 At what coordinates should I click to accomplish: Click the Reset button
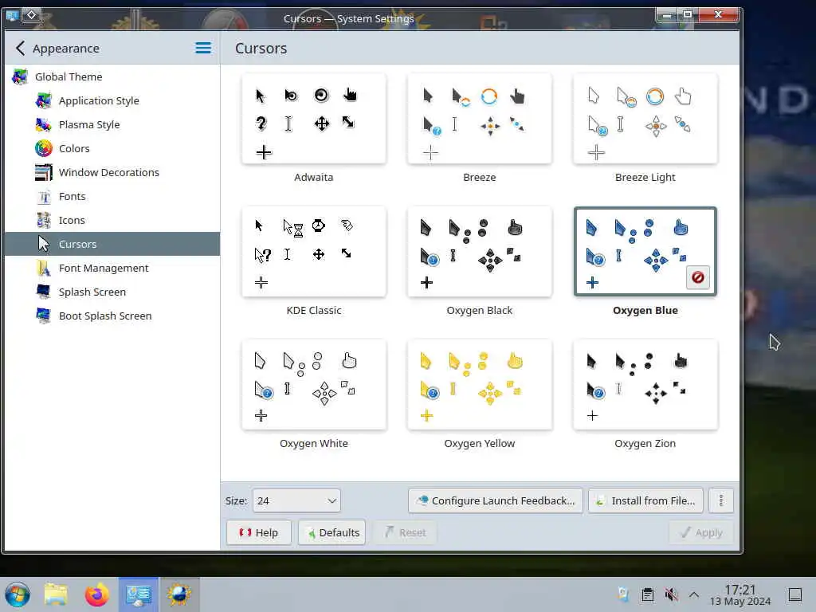405,532
